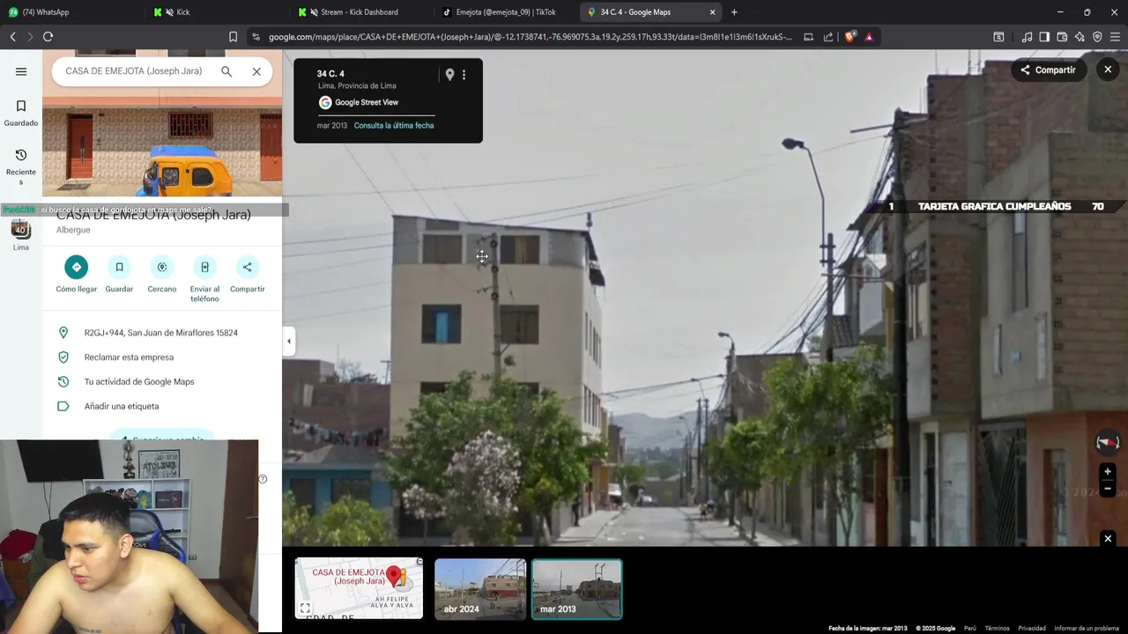
Task: Click the Maps search input field
Action: point(134,71)
